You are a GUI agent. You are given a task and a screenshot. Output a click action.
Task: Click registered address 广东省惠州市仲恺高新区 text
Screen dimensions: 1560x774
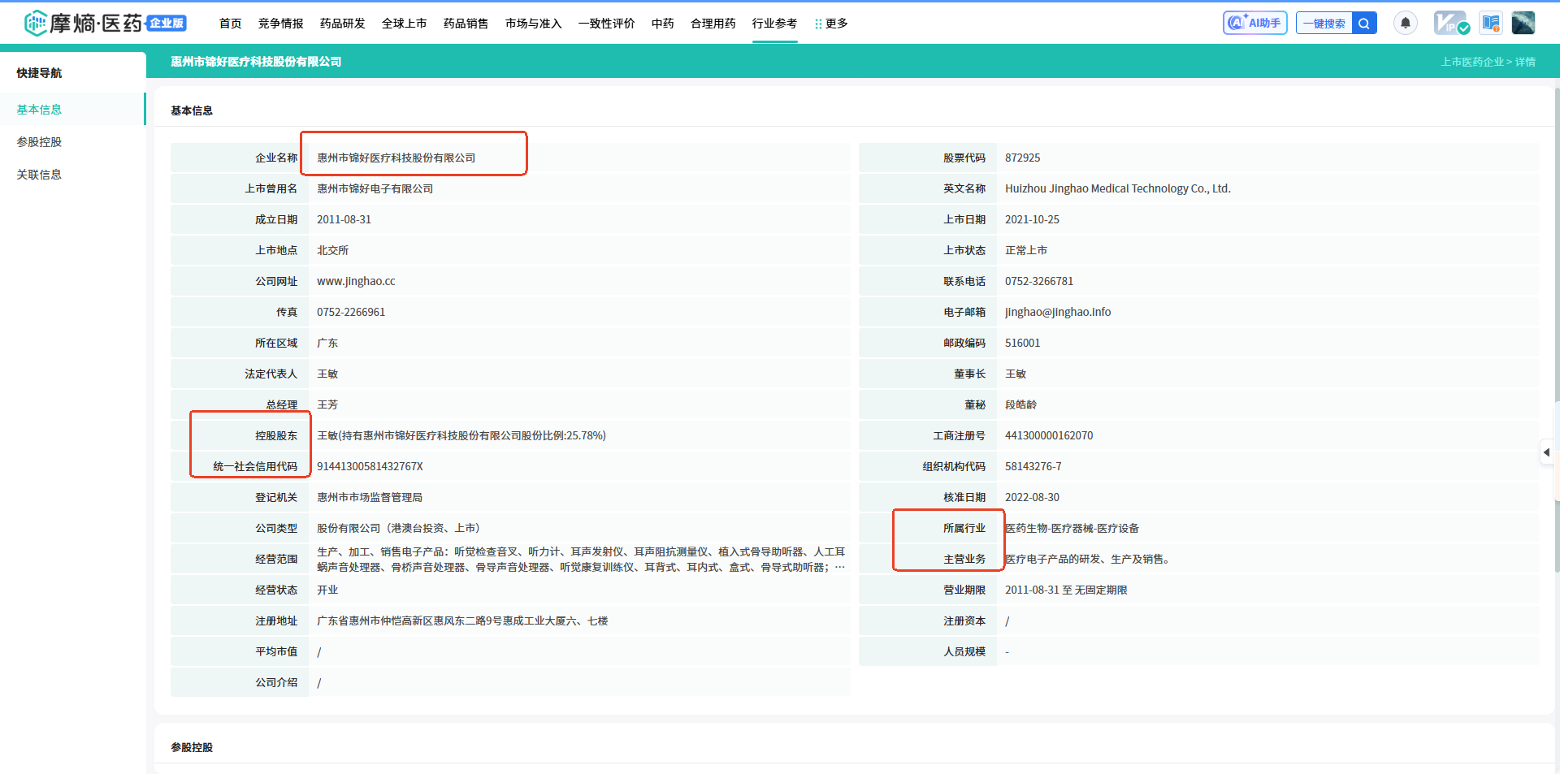pyautogui.click(x=462, y=620)
